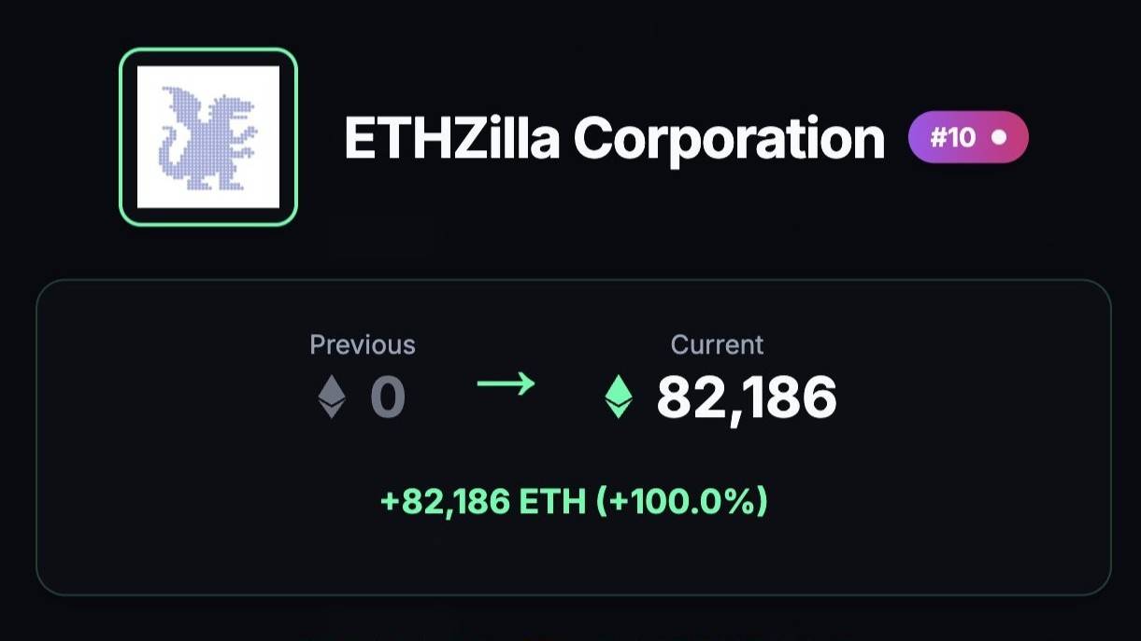The height and width of the screenshot is (641, 1141).
Task: Click the green Ethereum icon under Current
Action: coord(618,397)
